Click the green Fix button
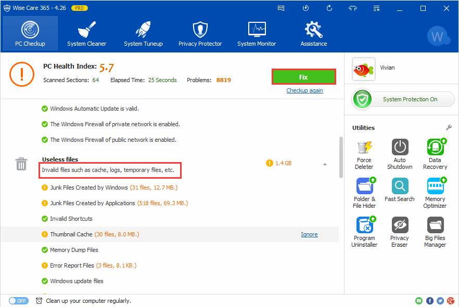Viewport: 459px width, 307px height. click(303, 77)
